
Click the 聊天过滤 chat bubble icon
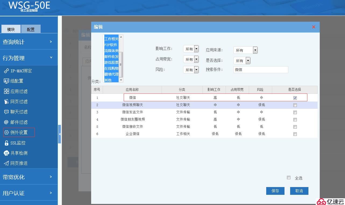[x=6, y=112]
